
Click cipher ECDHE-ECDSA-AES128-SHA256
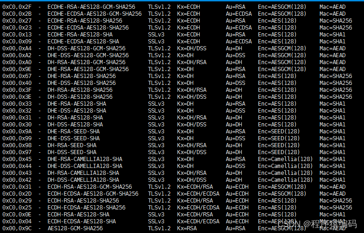pyautogui.click(x=88, y=28)
